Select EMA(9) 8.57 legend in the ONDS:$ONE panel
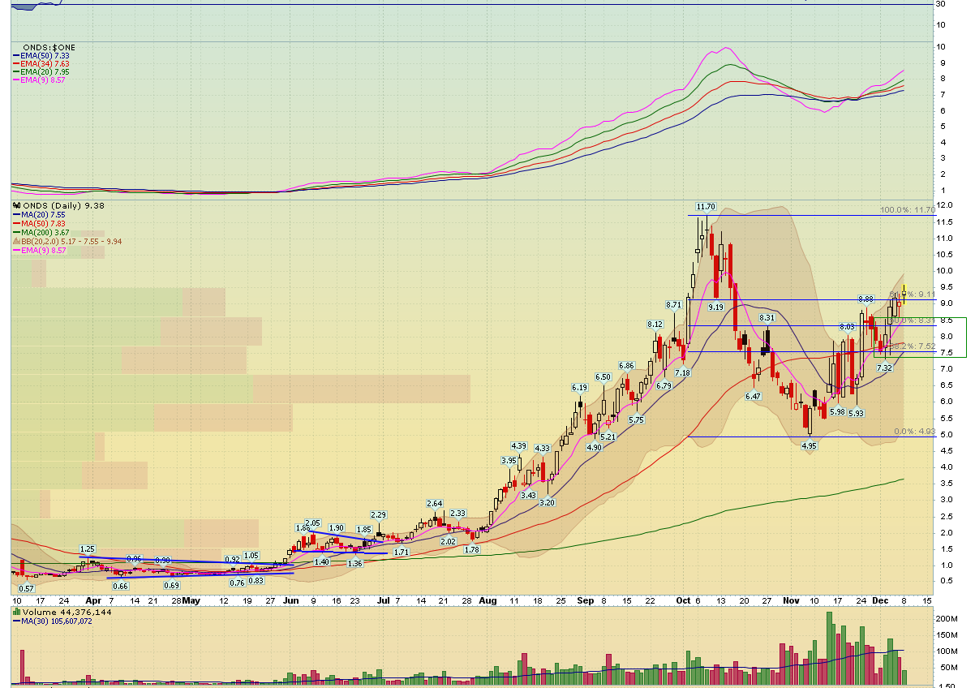This screenshot has width=975, height=688. [37, 80]
